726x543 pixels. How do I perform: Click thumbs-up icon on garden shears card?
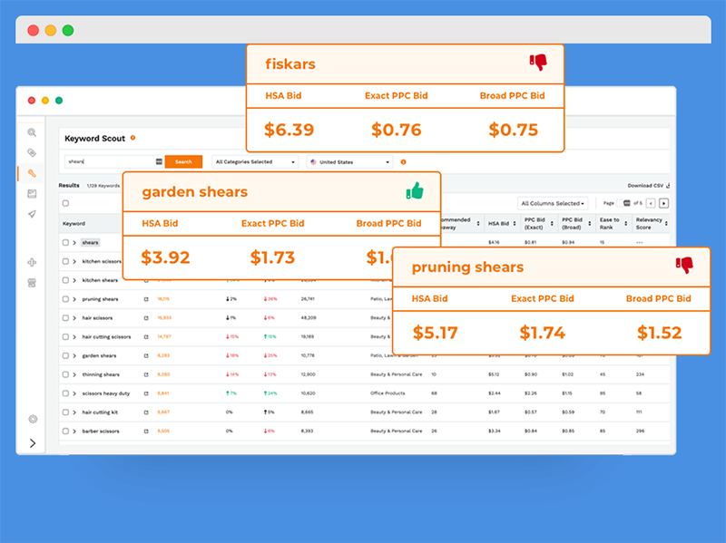point(415,190)
